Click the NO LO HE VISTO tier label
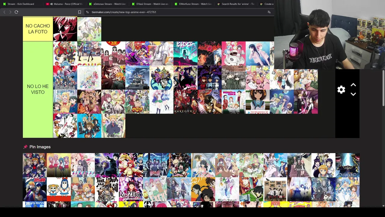Screen dimensions: 385x217 click(x=38, y=90)
